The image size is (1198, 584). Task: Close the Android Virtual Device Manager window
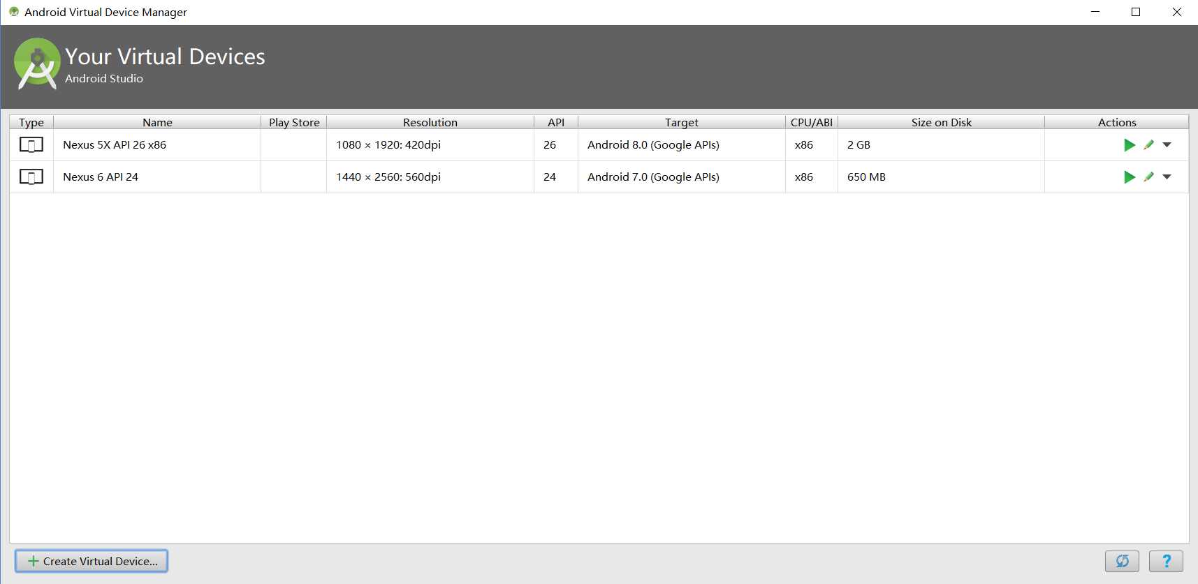click(1177, 12)
